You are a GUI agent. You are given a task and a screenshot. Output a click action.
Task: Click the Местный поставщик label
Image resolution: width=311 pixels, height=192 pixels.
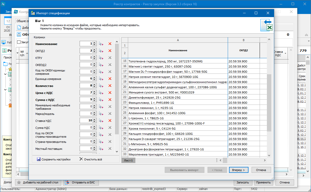click(49, 149)
